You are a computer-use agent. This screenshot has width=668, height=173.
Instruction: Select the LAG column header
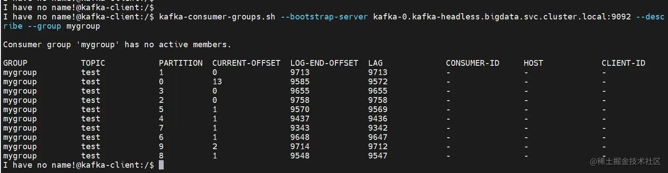[x=375, y=63]
